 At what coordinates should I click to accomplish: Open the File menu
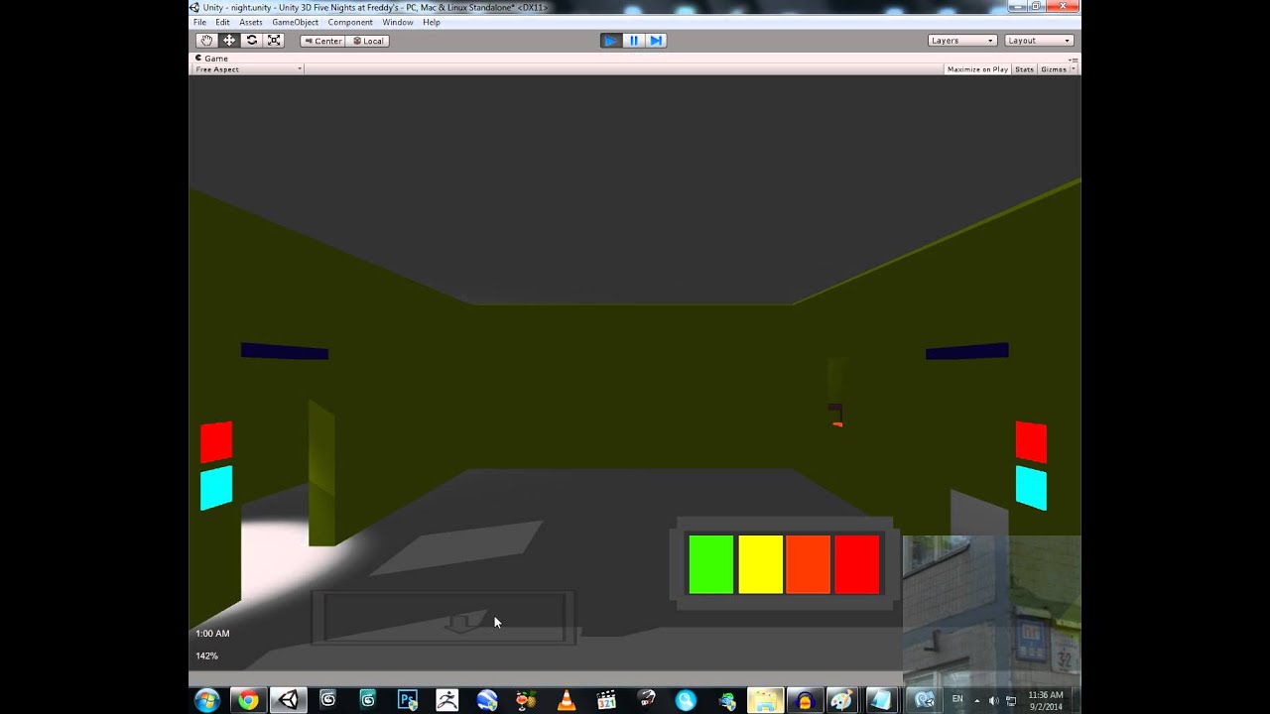pyautogui.click(x=199, y=22)
